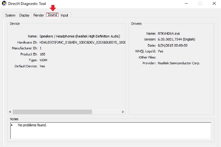Select the Sound tab

pyautogui.click(x=52, y=15)
